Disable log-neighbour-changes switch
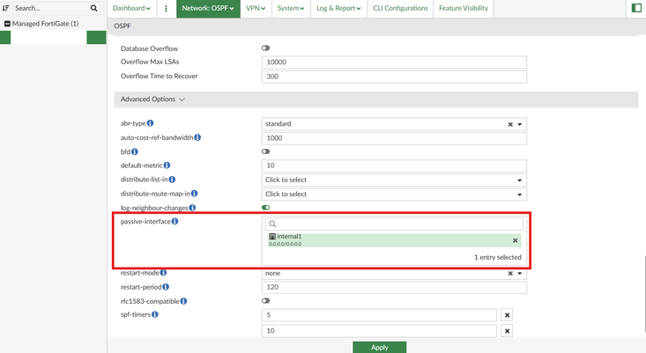This screenshot has width=646, height=353. tap(266, 208)
